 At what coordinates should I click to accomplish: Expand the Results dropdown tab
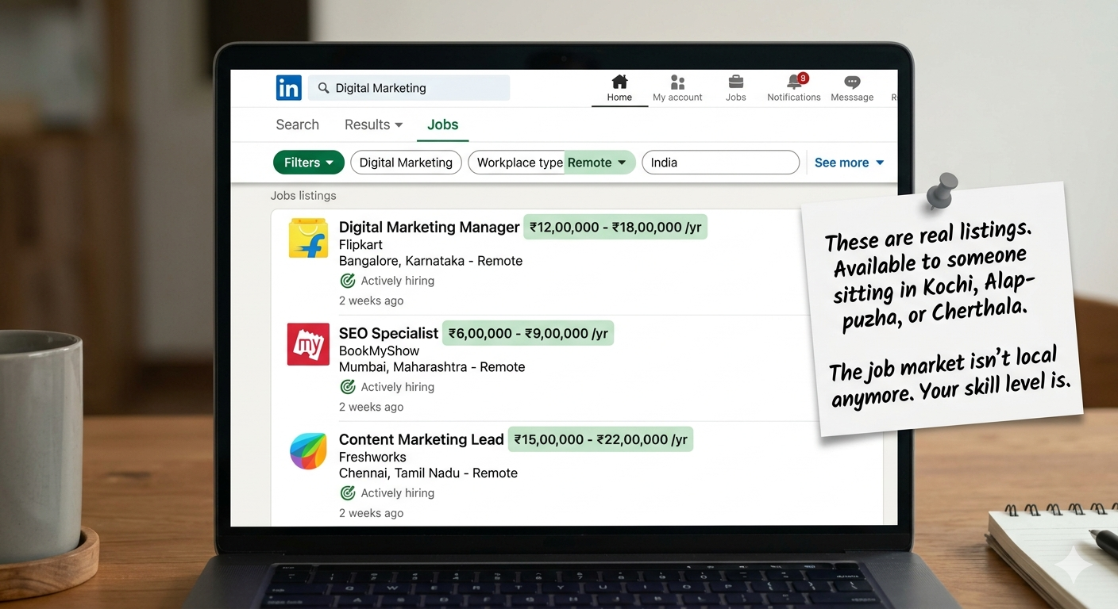373,124
